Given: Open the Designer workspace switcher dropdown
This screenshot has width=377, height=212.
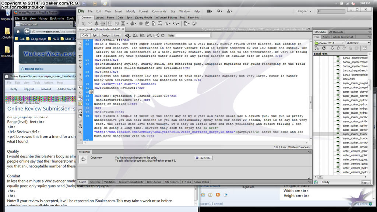Looking at the screenshot, I should click(x=304, y=11).
